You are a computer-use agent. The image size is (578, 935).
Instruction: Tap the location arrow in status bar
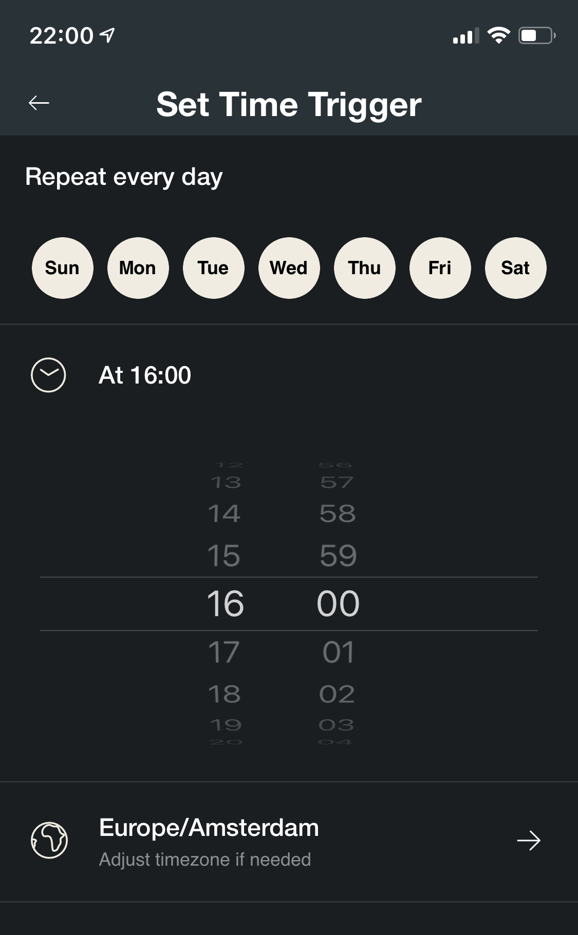(x=107, y=35)
